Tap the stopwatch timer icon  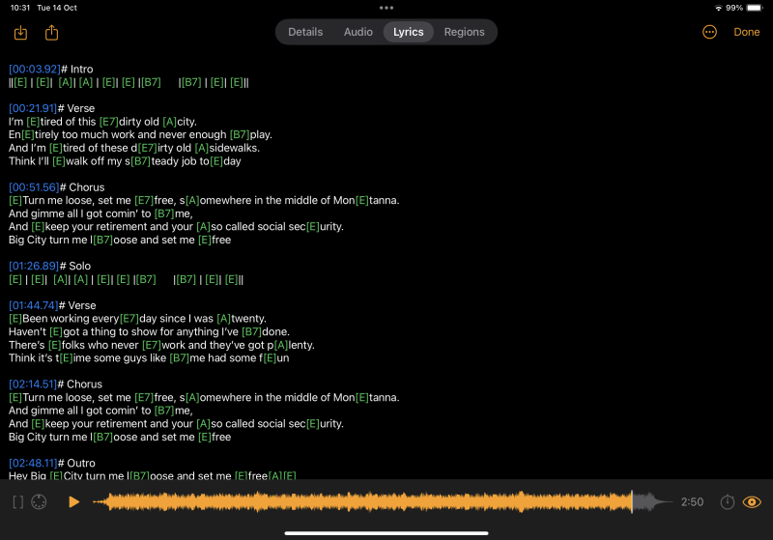pyautogui.click(x=727, y=502)
